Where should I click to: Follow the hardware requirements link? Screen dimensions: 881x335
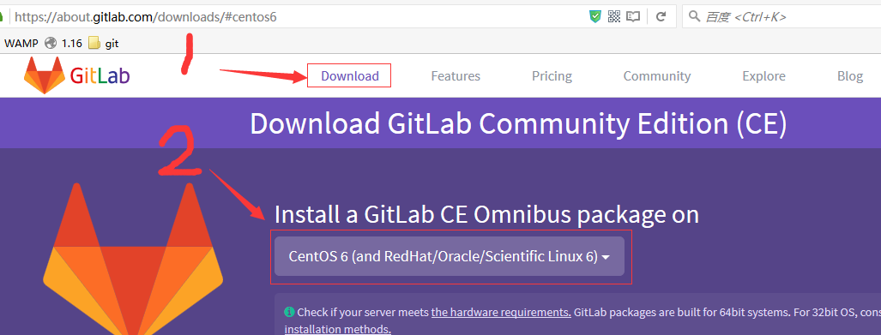501,313
